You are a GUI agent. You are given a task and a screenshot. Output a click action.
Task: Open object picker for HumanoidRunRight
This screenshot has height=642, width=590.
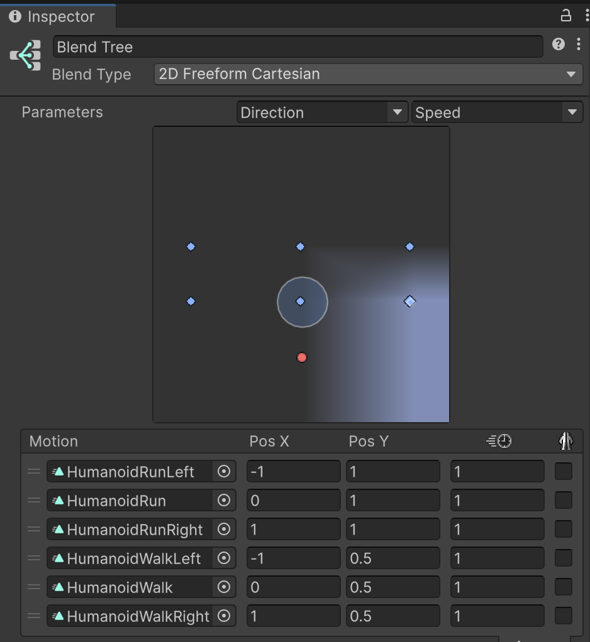point(224,529)
